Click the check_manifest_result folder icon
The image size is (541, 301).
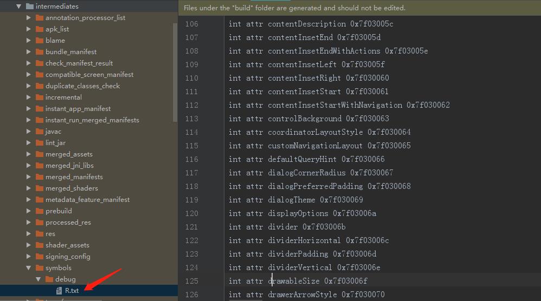pyautogui.click(x=40, y=63)
